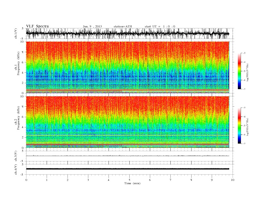This screenshot has width=262, height=202.
Task: Click time axis tick label "1"
Action: click(47, 180)
